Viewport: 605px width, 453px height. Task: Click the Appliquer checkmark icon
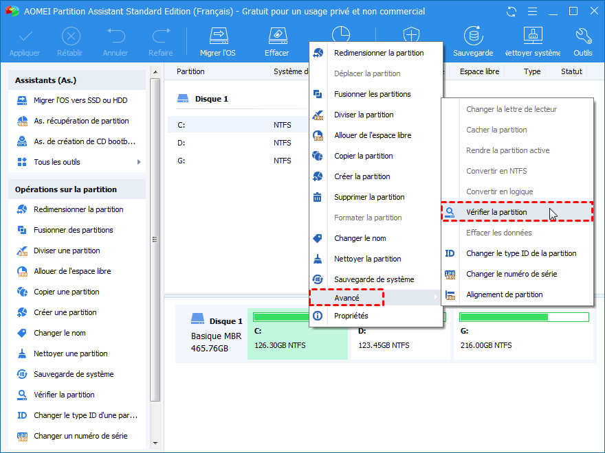point(25,37)
